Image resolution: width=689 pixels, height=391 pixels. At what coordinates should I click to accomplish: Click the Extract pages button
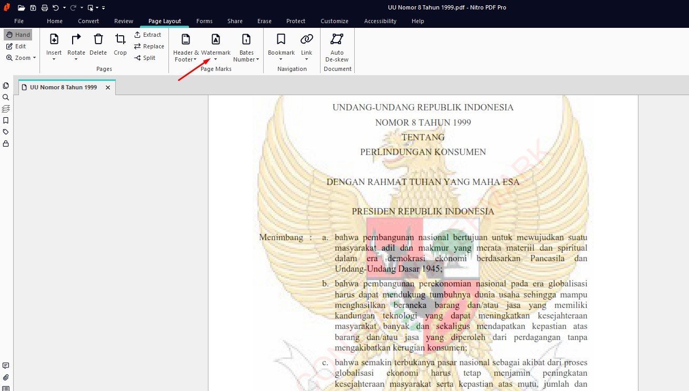point(147,35)
